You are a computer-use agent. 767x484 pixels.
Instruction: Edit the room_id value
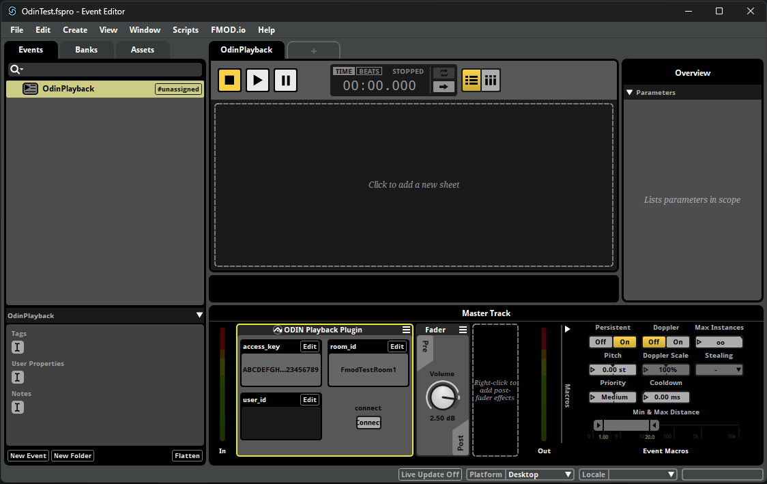pyautogui.click(x=396, y=347)
